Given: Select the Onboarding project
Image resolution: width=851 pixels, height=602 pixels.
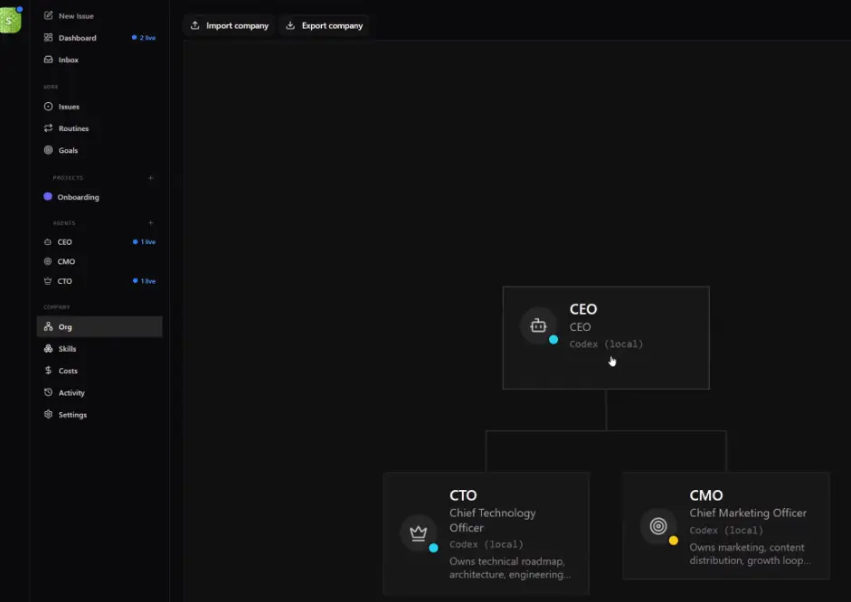Looking at the screenshot, I should click(78, 197).
